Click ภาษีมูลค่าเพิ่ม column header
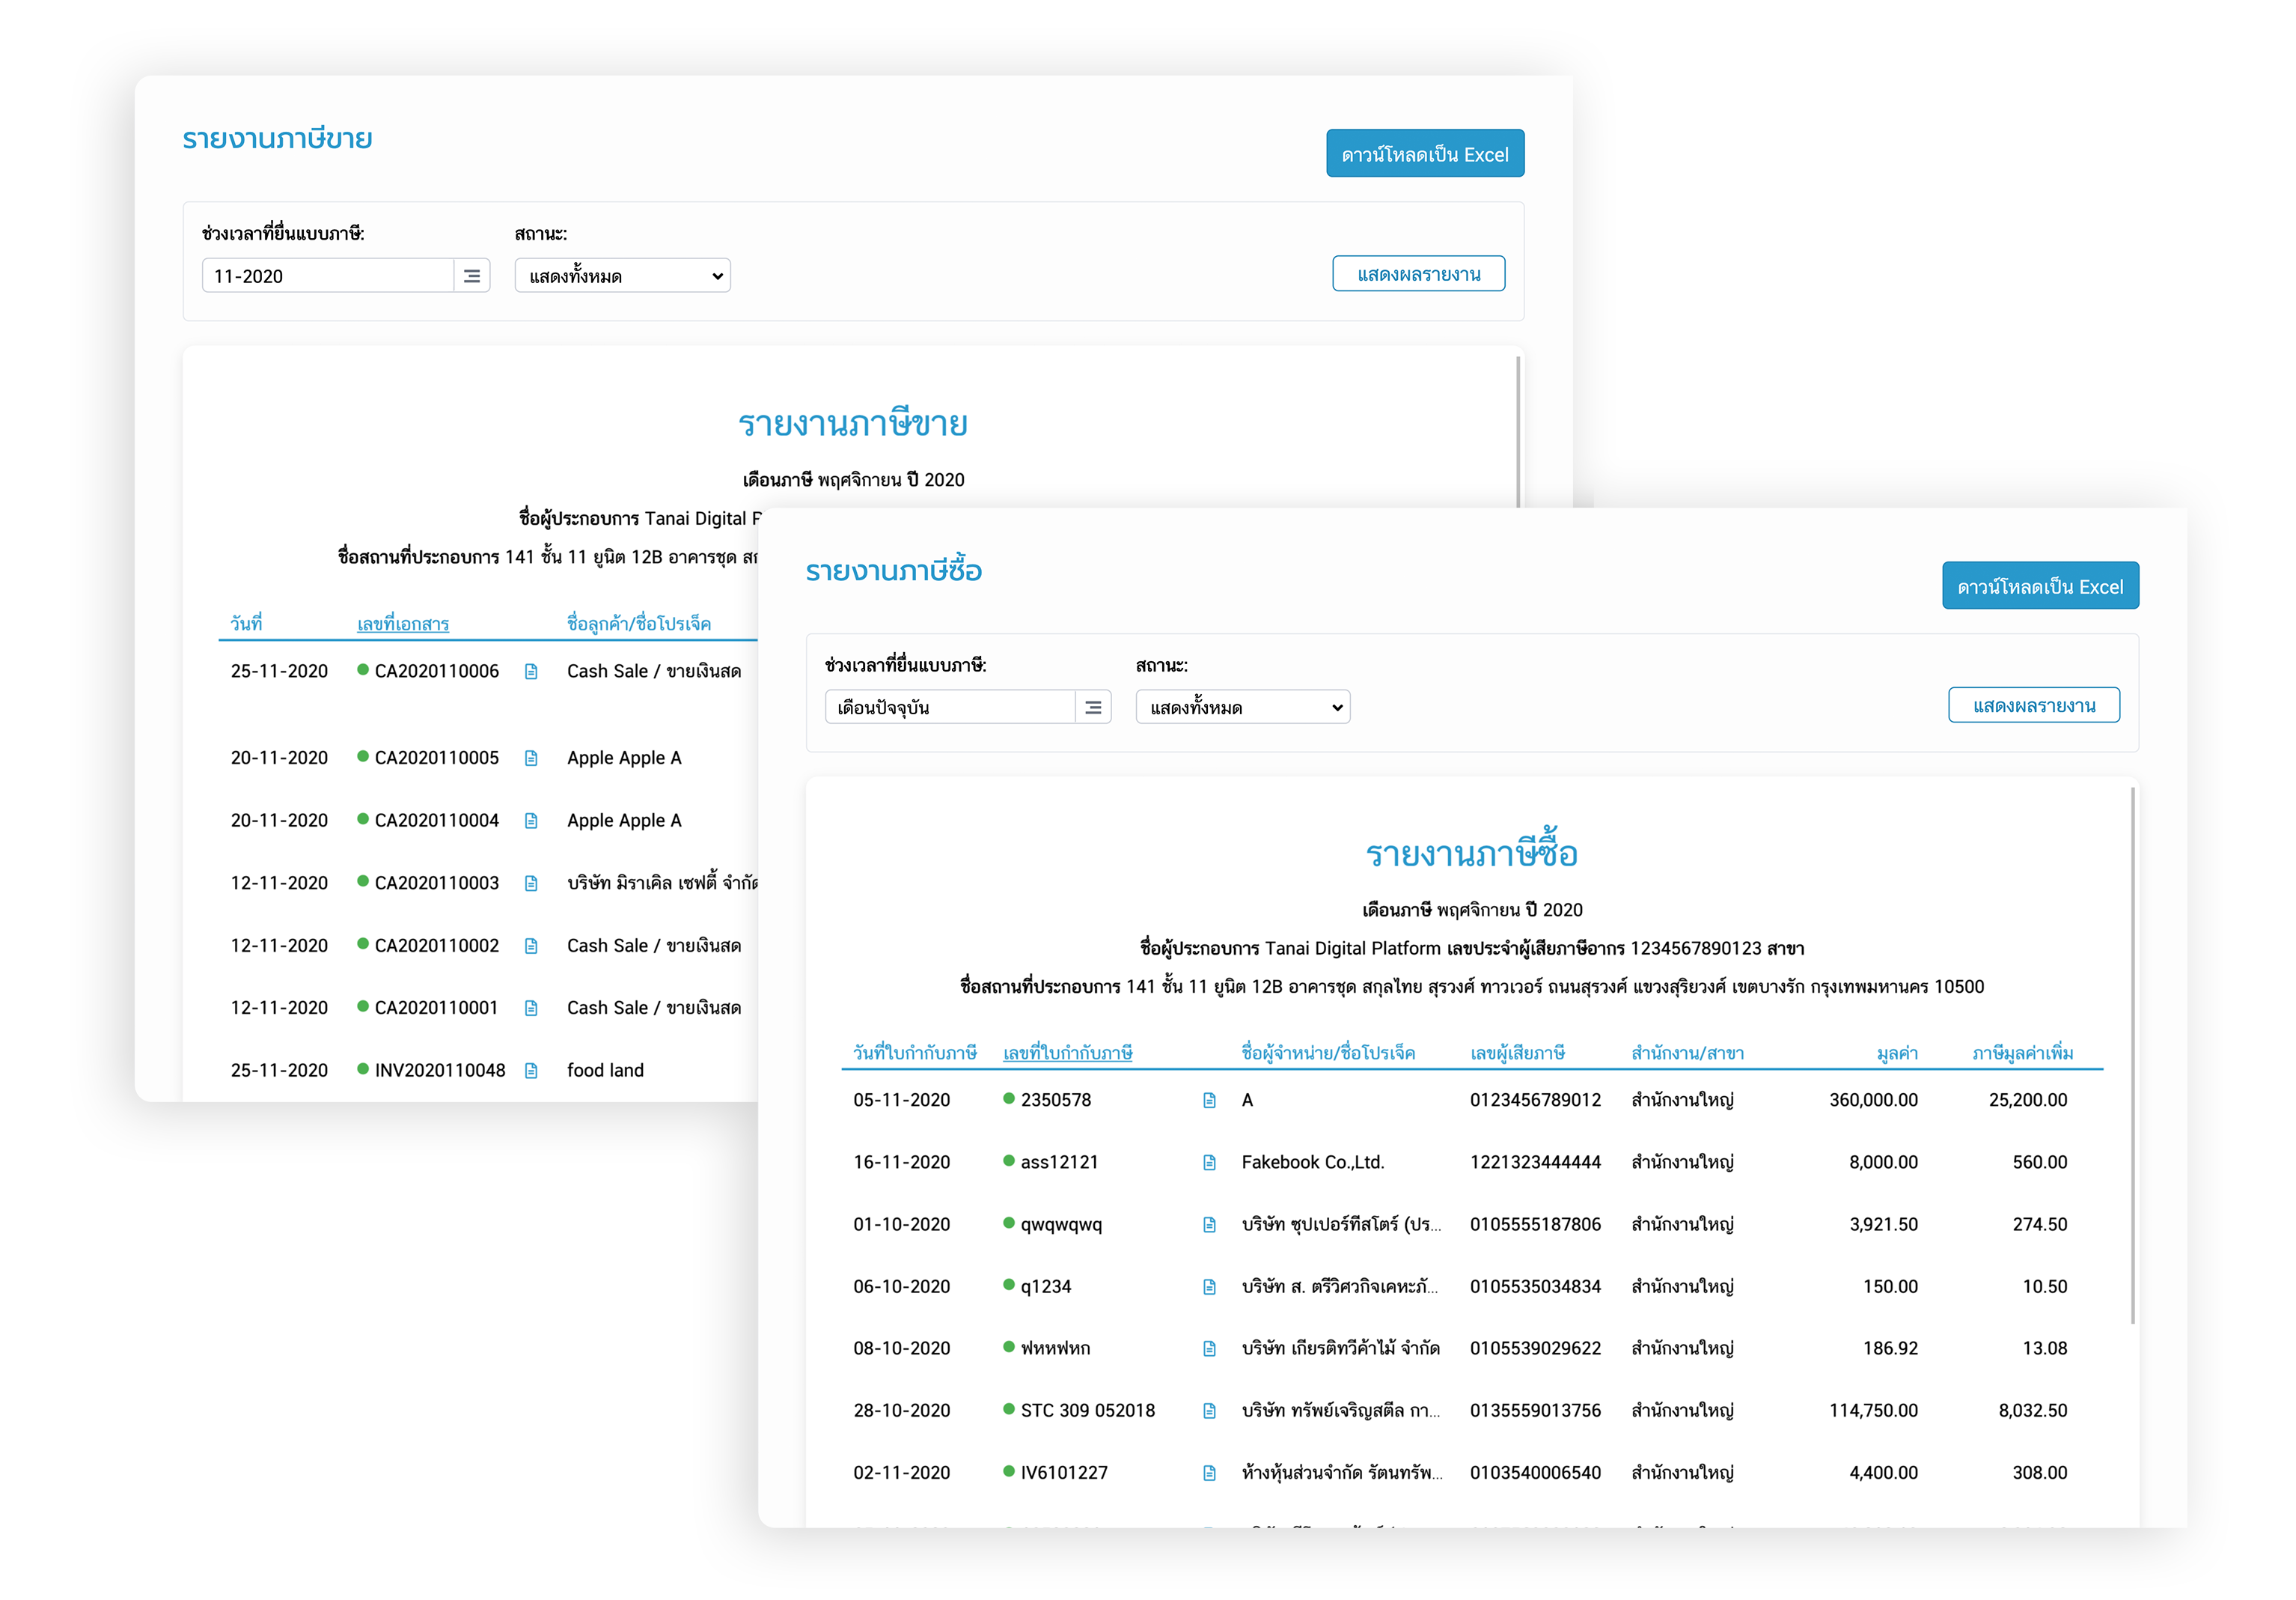2296x1600 pixels. point(2022,1053)
